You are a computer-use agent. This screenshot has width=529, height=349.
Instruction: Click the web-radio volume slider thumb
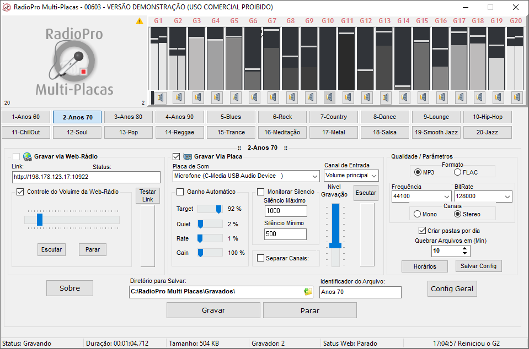click(x=40, y=220)
